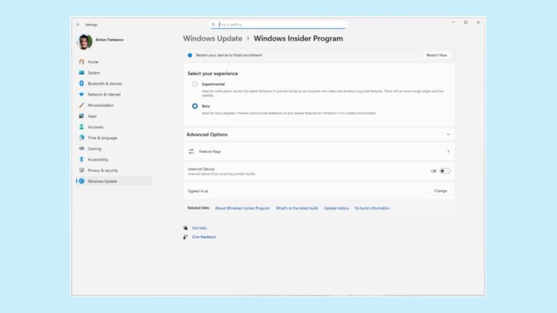Screen dimensions: 557x313
Task: Click the Windows Update sync icon
Action: tap(81, 181)
